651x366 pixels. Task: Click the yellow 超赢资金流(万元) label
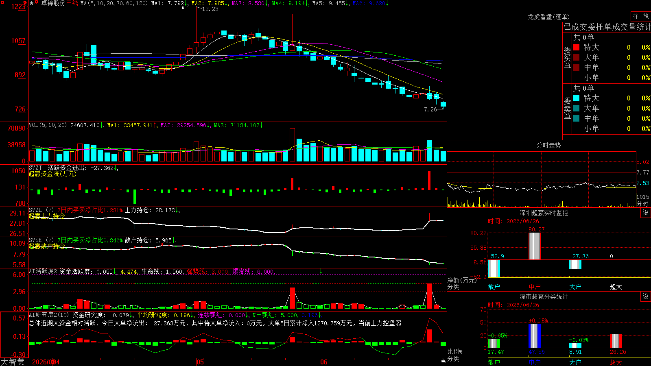coord(52,174)
